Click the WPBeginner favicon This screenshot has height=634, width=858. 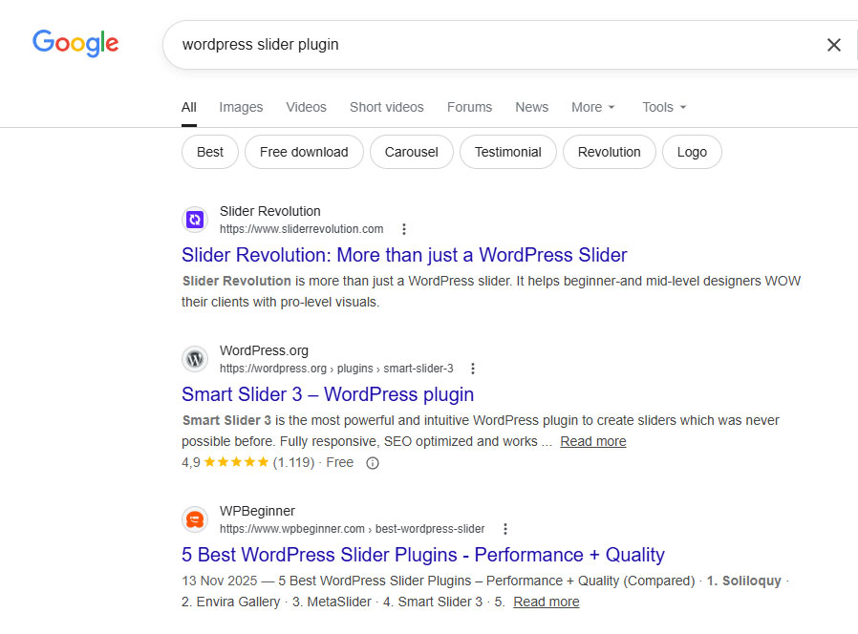pyautogui.click(x=195, y=519)
